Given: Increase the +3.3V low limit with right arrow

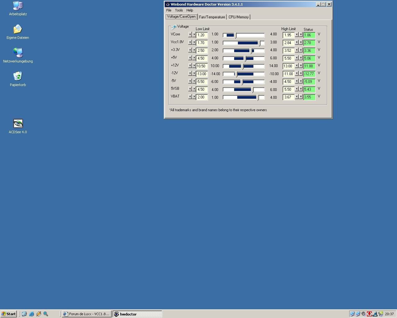Looking at the screenshot, I should pos(194,50).
